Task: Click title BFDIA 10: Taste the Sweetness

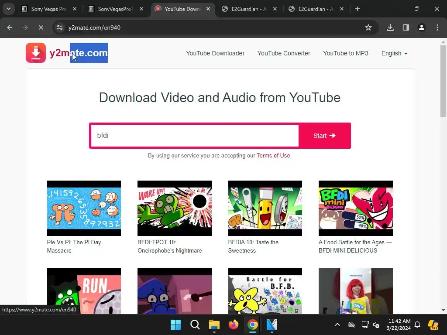Action: pos(253,246)
